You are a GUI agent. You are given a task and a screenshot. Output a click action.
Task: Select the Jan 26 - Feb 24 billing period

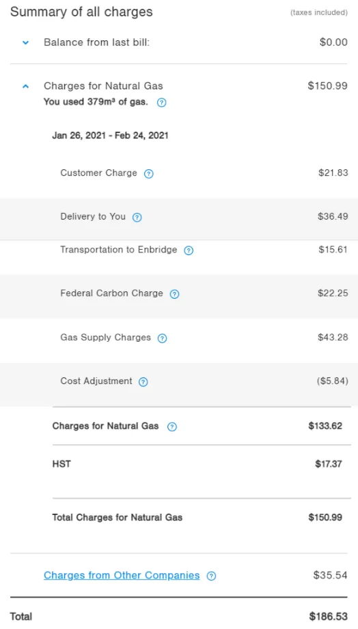pyautogui.click(x=110, y=135)
